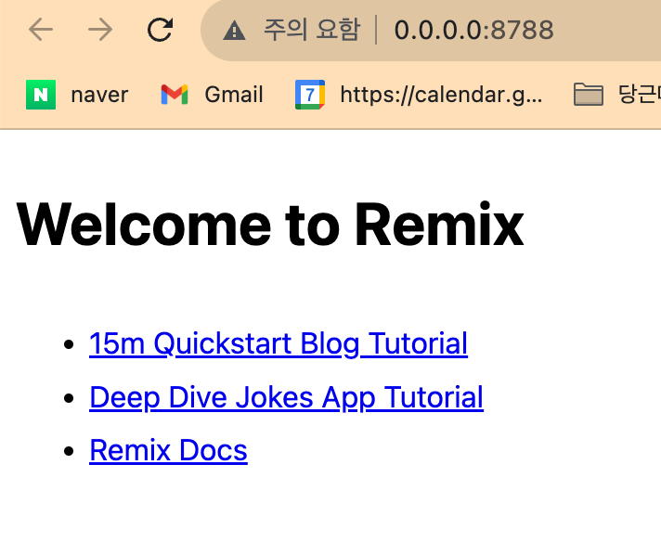This screenshot has width=661, height=542.
Task: Reload the page with refresh icon
Action: tap(161, 30)
